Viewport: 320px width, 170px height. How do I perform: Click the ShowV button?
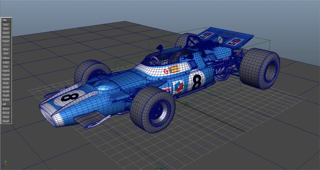coord(6,109)
